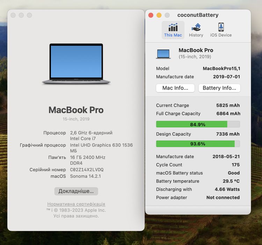
Task: Click the Mac Info... button
Action: (x=175, y=88)
